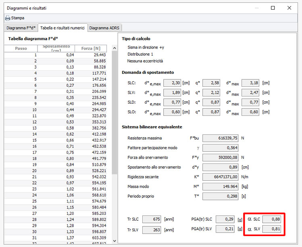The height and width of the screenshot is (247, 302).
Task: Select the Resistenza massima F*bu field
Action: point(221,138)
